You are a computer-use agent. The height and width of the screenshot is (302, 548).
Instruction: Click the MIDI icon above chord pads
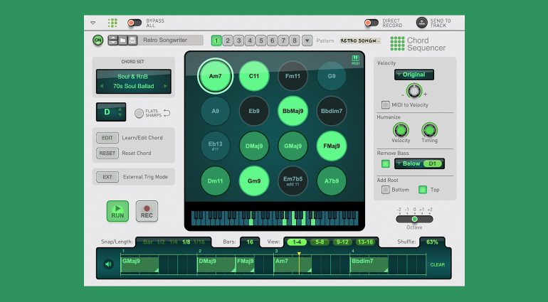[x=356, y=60]
